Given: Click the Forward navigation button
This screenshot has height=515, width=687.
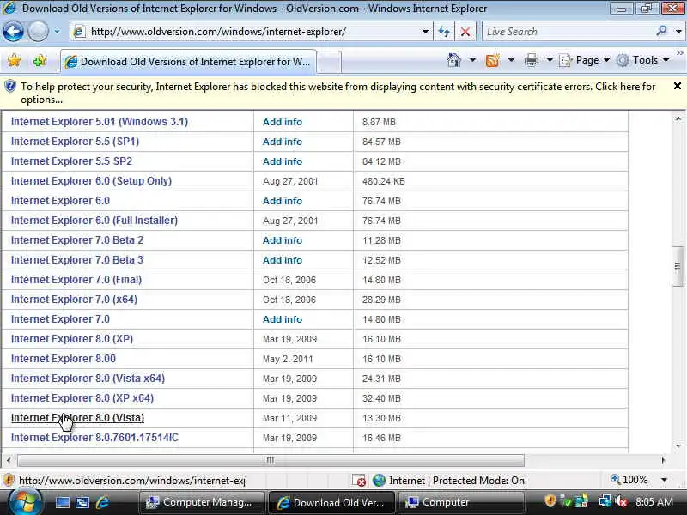Looking at the screenshot, I should click(x=38, y=32).
